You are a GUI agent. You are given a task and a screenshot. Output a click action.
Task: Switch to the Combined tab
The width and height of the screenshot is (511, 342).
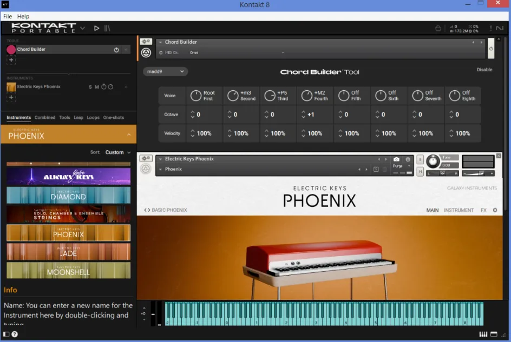click(x=45, y=117)
